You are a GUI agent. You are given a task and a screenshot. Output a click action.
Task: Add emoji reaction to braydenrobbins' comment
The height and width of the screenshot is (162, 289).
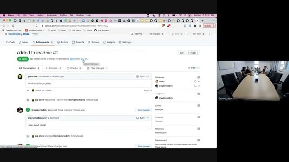137,118
